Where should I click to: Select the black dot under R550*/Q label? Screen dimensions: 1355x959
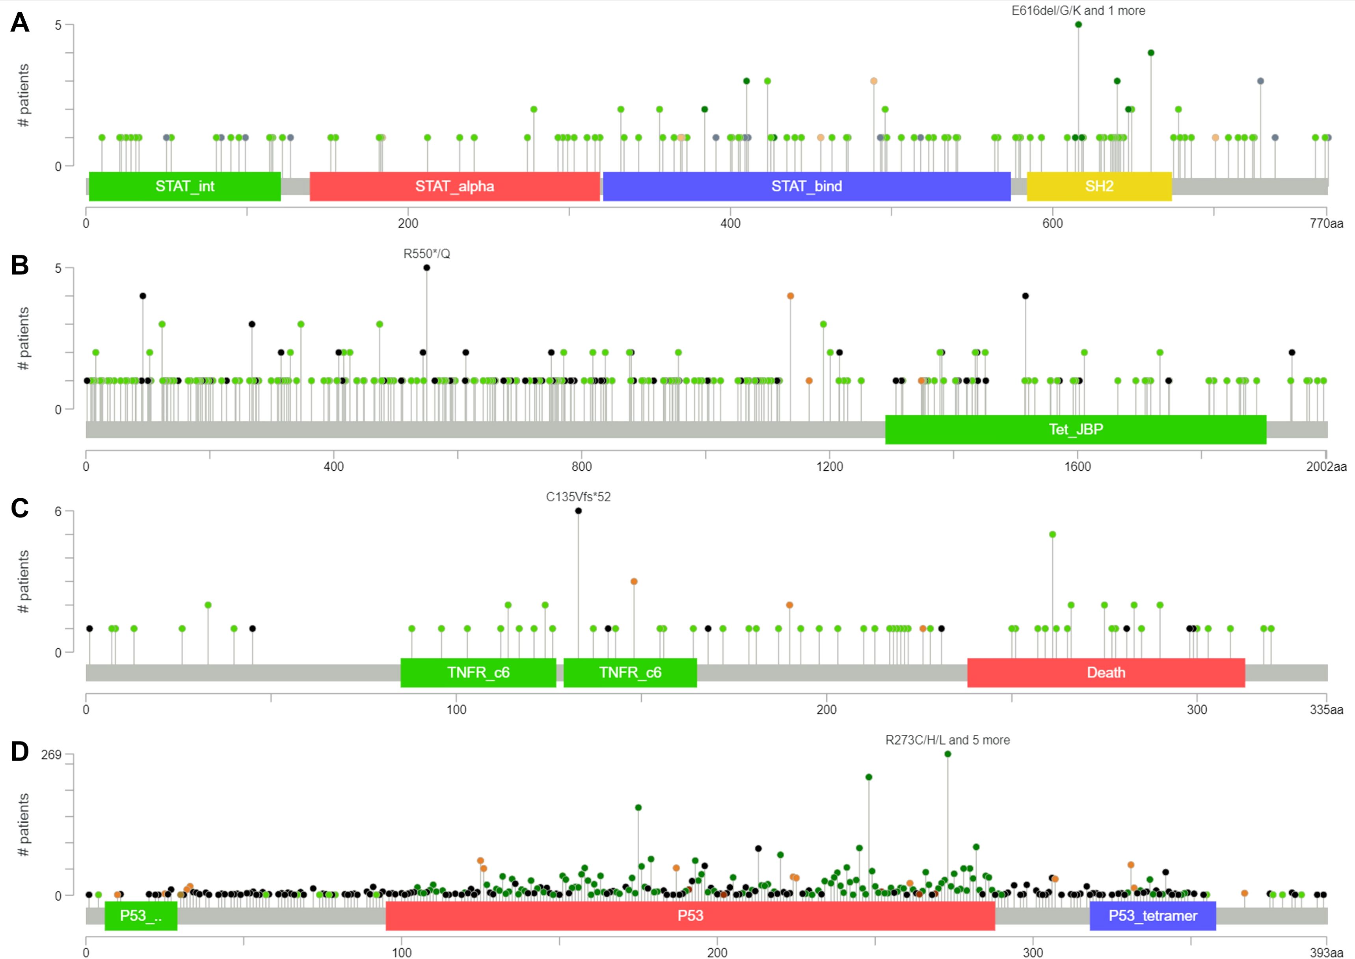(427, 268)
